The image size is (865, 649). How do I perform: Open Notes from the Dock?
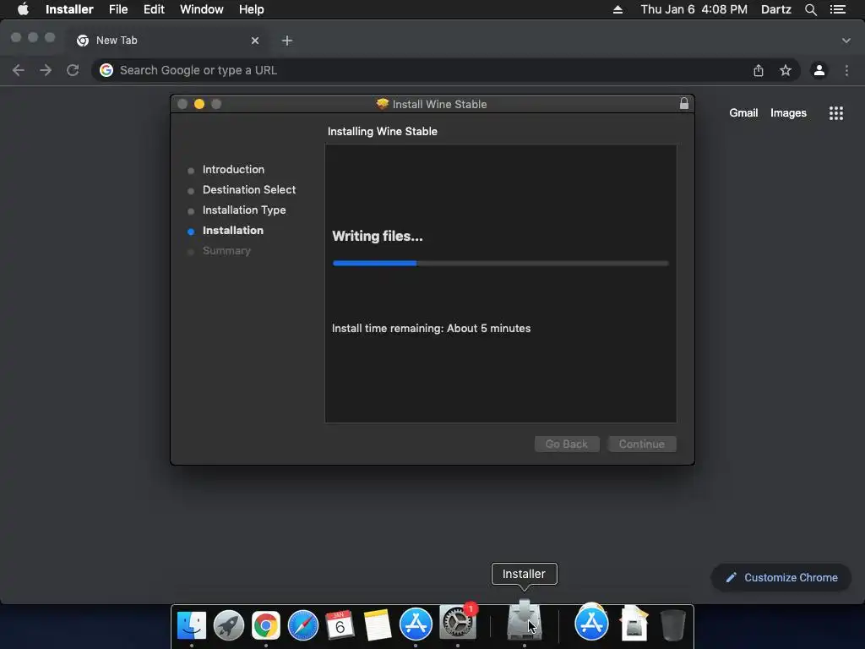click(378, 625)
